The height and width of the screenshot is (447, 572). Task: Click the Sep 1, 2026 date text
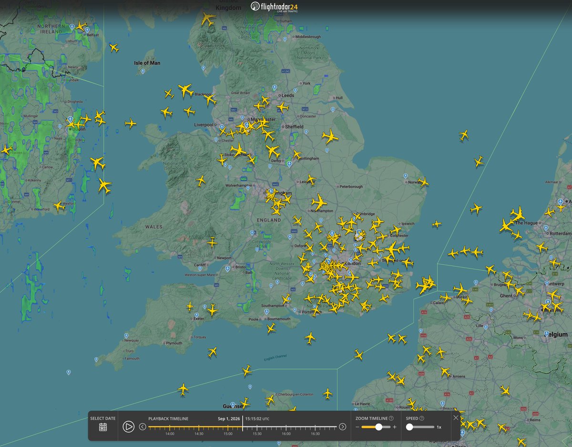[x=230, y=418]
